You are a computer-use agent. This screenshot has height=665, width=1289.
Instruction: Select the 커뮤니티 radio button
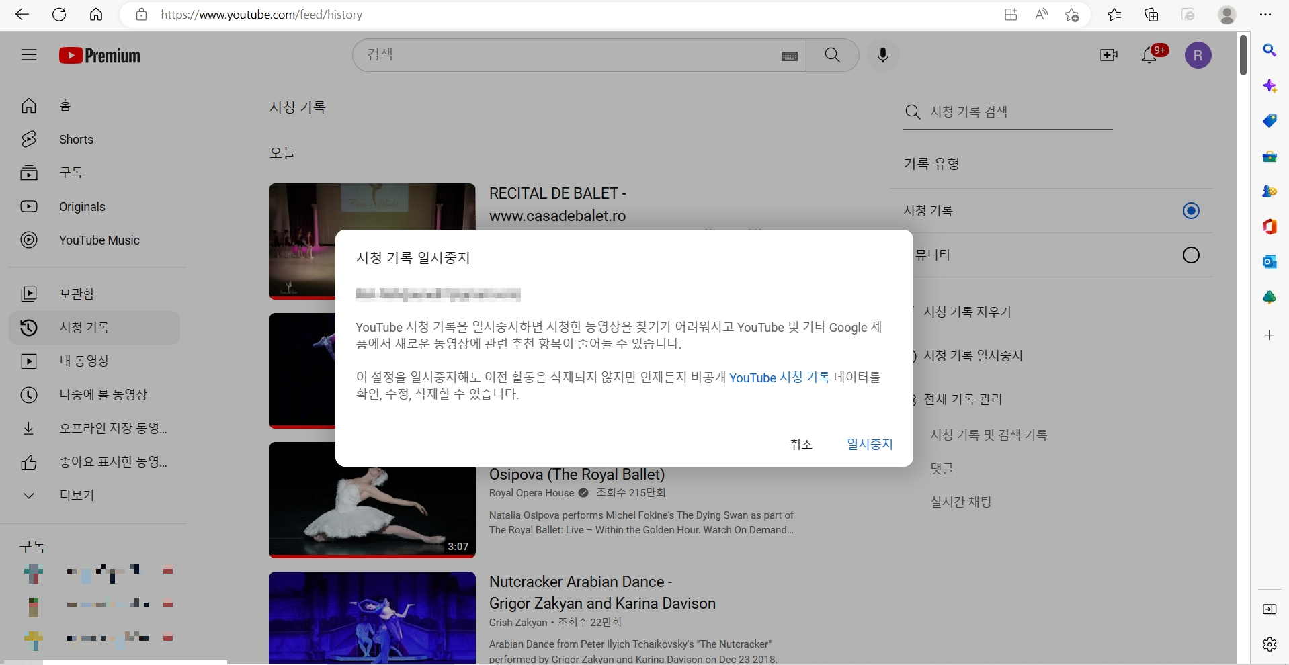click(x=1191, y=255)
